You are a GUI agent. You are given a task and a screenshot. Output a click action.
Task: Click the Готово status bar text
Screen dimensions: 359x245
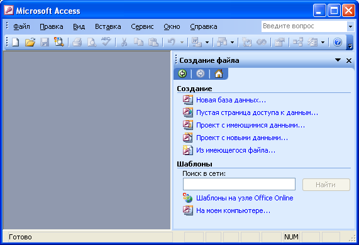tap(20, 237)
